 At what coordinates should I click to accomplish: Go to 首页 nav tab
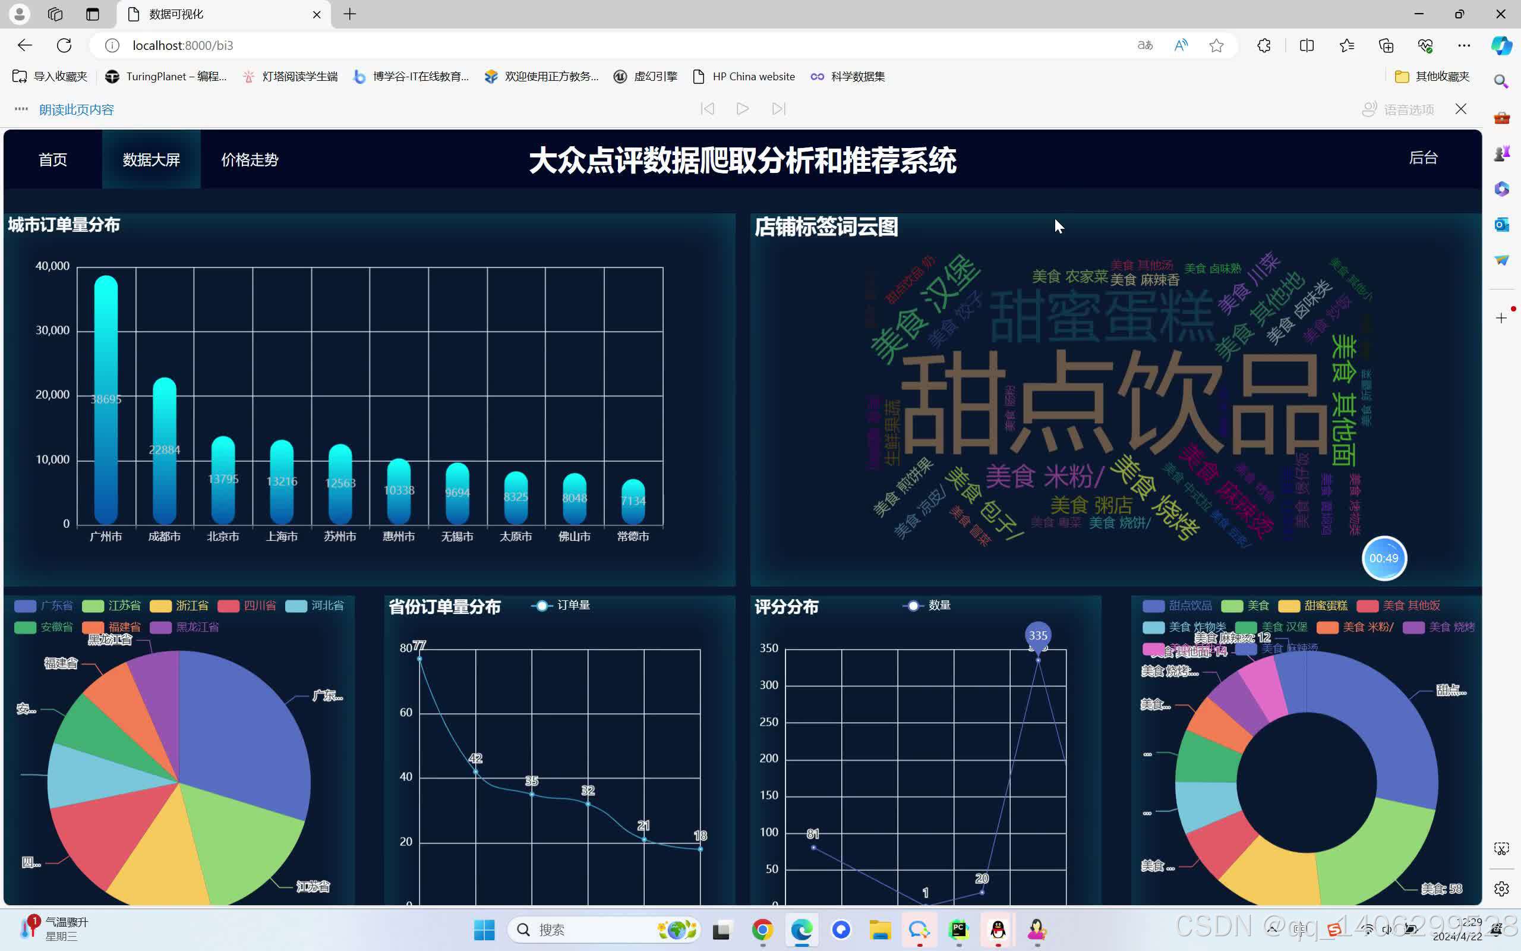53,160
